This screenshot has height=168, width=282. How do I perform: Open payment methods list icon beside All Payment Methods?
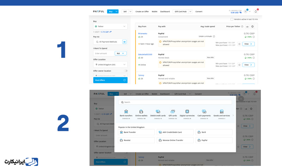pos(124,42)
